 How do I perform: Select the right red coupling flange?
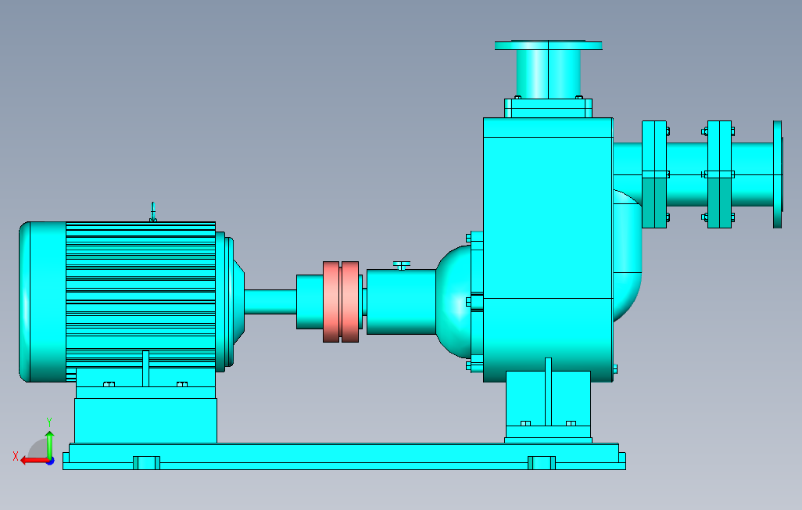tap(350, 302)
